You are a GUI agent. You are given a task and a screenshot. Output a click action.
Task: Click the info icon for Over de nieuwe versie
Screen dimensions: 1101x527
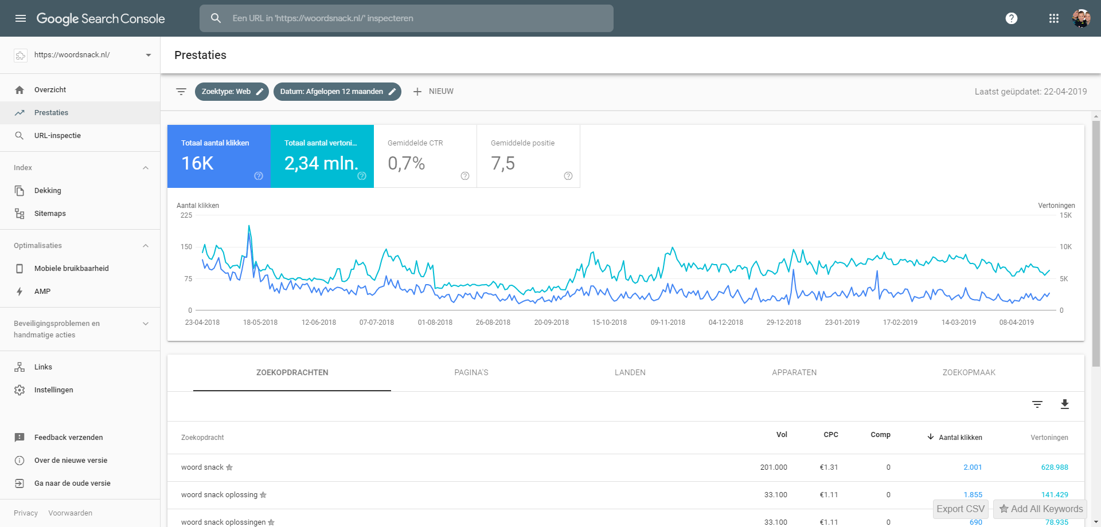[x=19, y=461]
